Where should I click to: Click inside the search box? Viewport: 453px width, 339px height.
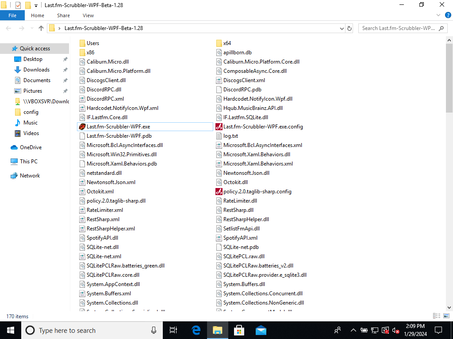[397, 28]
